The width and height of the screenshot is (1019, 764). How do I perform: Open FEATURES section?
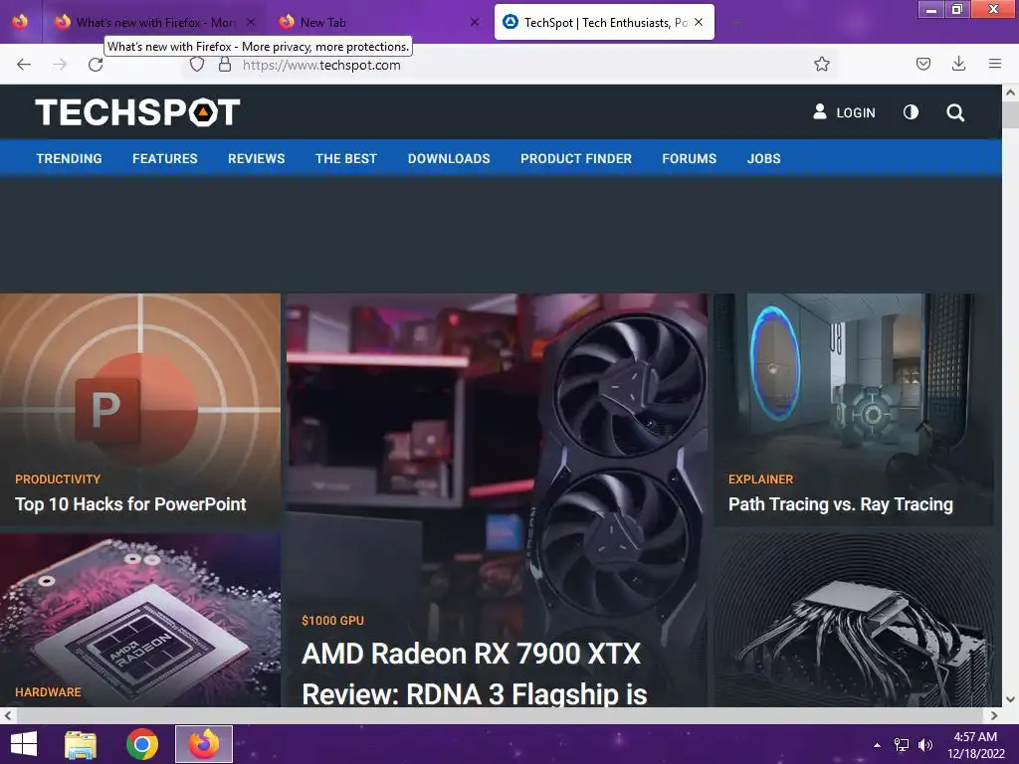[165, 158]
